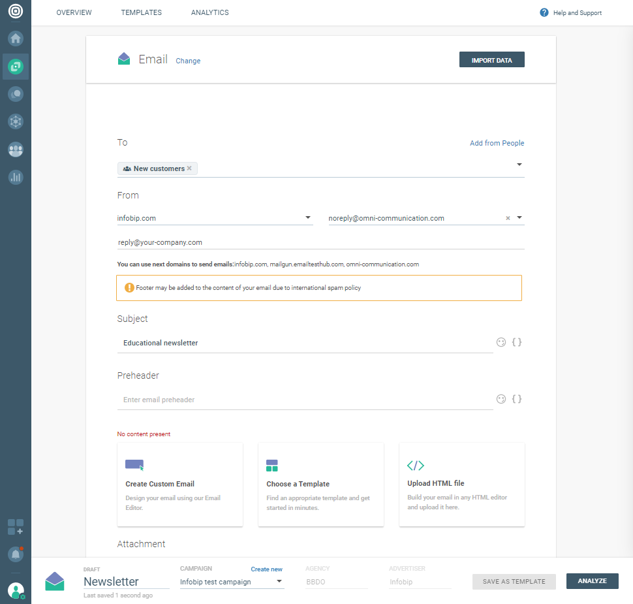
Task: Open the chat conversations icon in sidebar
Action: [x=16, y=94]
